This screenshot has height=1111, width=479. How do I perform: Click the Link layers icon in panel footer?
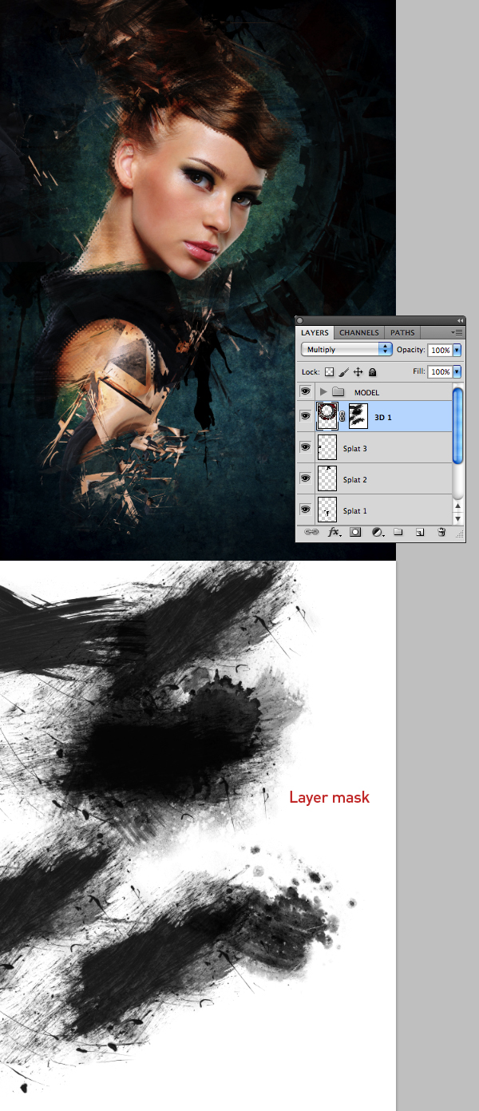(312, 532)
